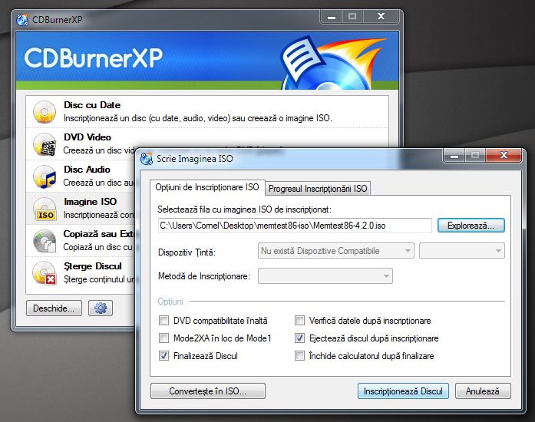535x422 pixels.
Task: Select the Disc cu Date title text
Action: [x=92, y=105]
